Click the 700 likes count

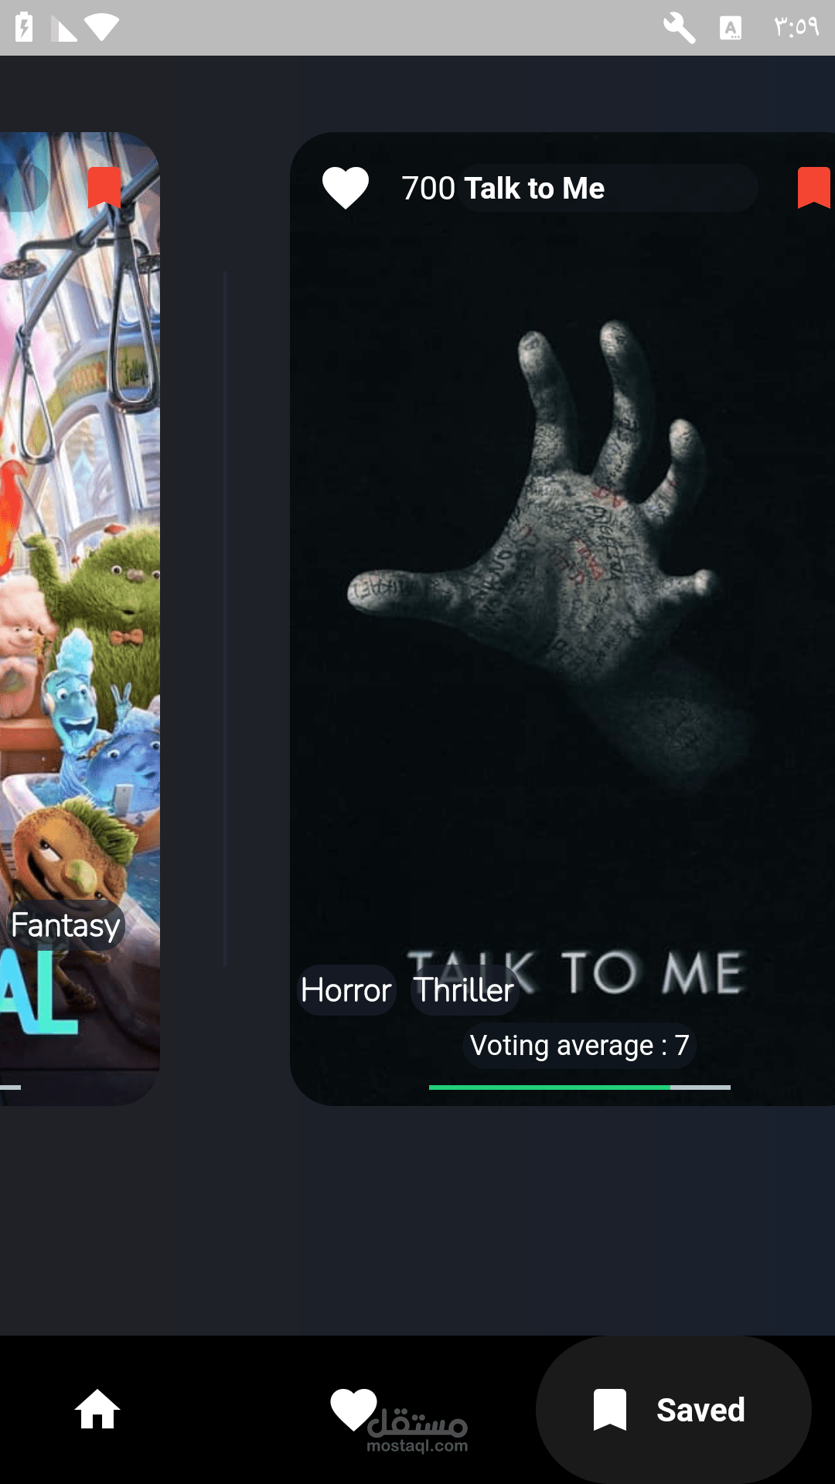pos(428,188)
